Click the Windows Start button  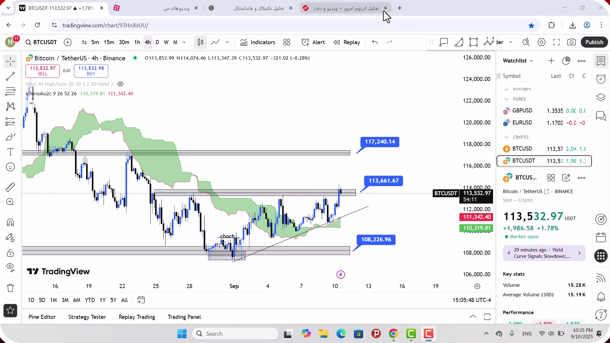click(x=182, y=334)
